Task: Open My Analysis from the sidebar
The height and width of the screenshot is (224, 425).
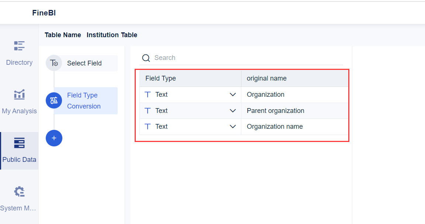Action: coord(19,95)
